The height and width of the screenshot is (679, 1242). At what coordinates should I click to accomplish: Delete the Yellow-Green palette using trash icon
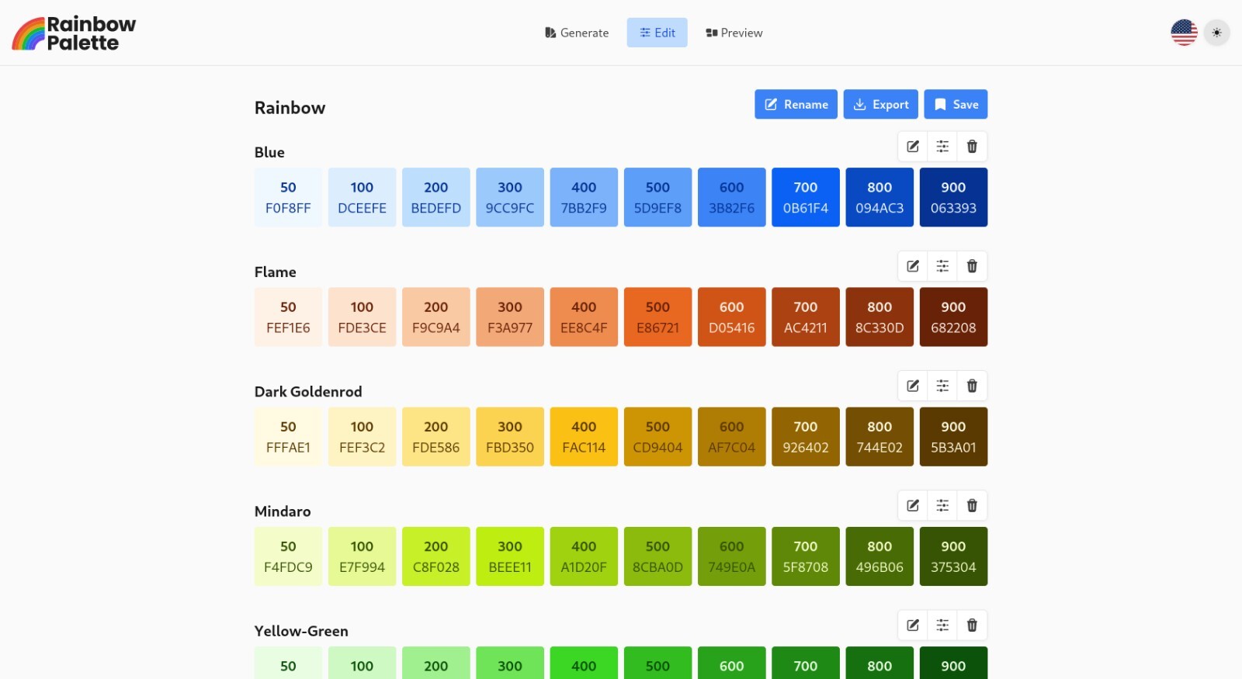coord(972,625)
